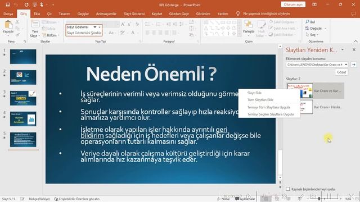
Task: Select slide 3 thumbnail in slide panel
Action: (23, 98)
